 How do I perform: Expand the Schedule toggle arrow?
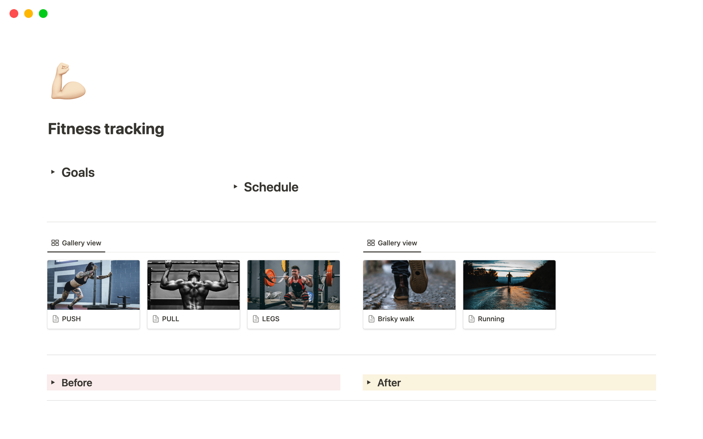pos(235,187)
